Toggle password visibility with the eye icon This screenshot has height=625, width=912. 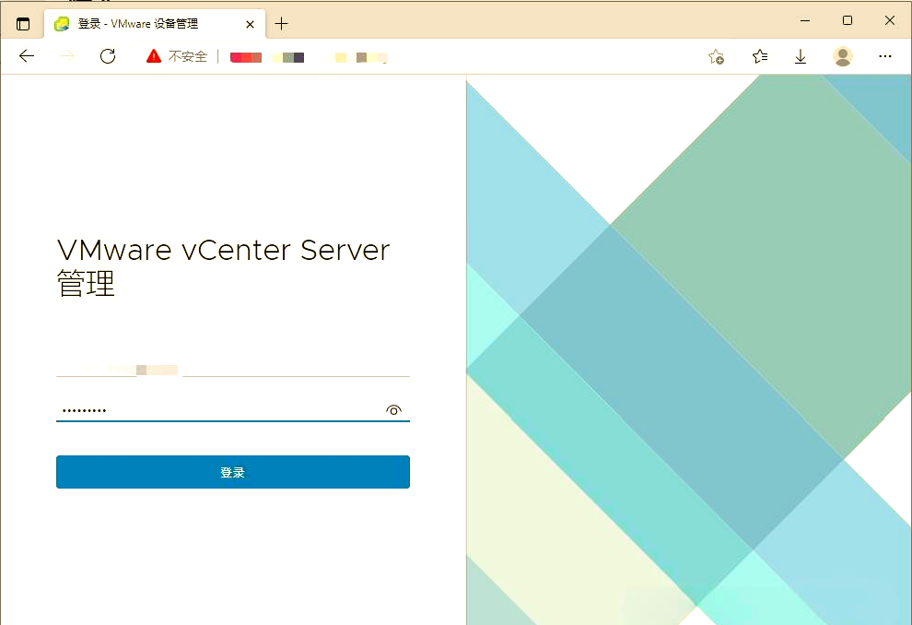394,409
